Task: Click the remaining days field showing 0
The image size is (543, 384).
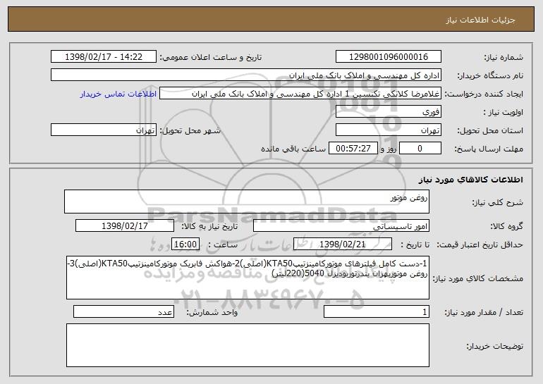Action: coord(420,149)
